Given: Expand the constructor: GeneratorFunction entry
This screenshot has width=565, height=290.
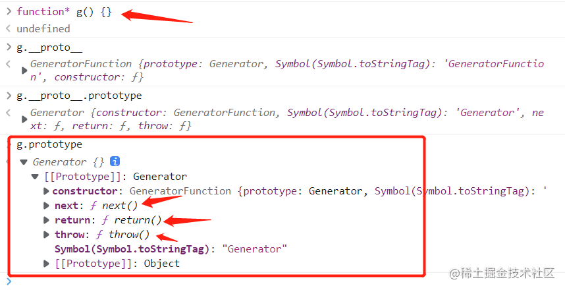Looking at the screenshot, I should [x=45, y=191].
